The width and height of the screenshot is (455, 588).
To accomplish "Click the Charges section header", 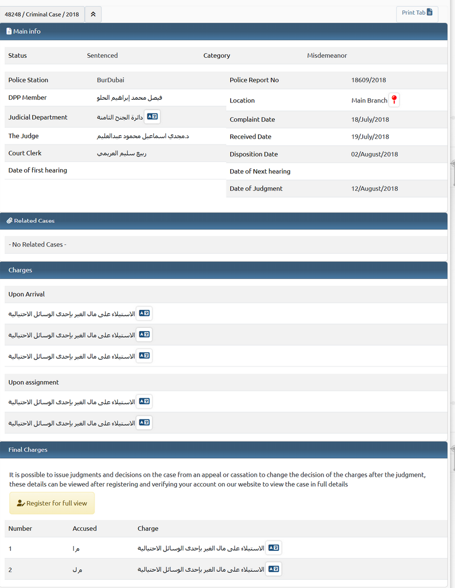I will pos(224,270).
